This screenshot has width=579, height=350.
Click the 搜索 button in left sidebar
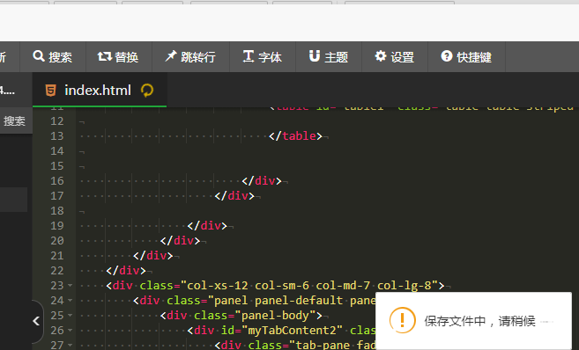point(14,120)
